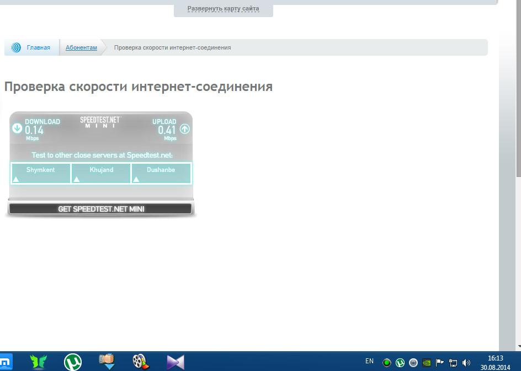Click the download arrow icon in Speedtest
521x371 pixels.
point(17,128)
